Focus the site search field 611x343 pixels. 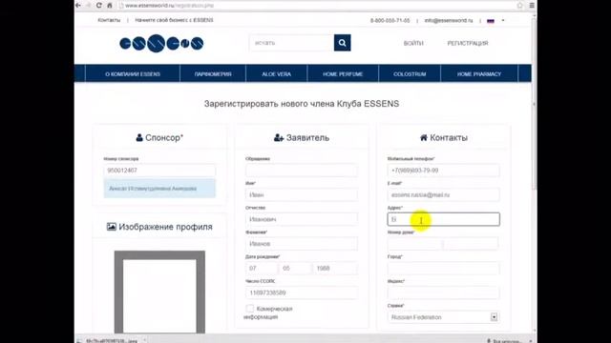click(x=291, y=43)
